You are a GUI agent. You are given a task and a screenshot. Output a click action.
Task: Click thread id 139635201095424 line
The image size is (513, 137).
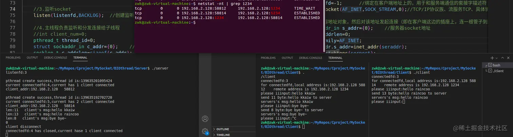tap(59, 81)
